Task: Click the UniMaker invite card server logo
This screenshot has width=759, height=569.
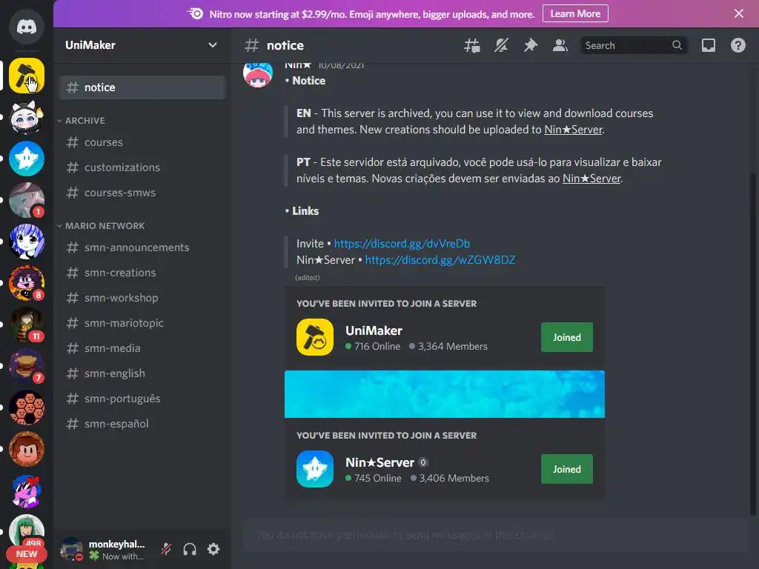Action: 314,337
